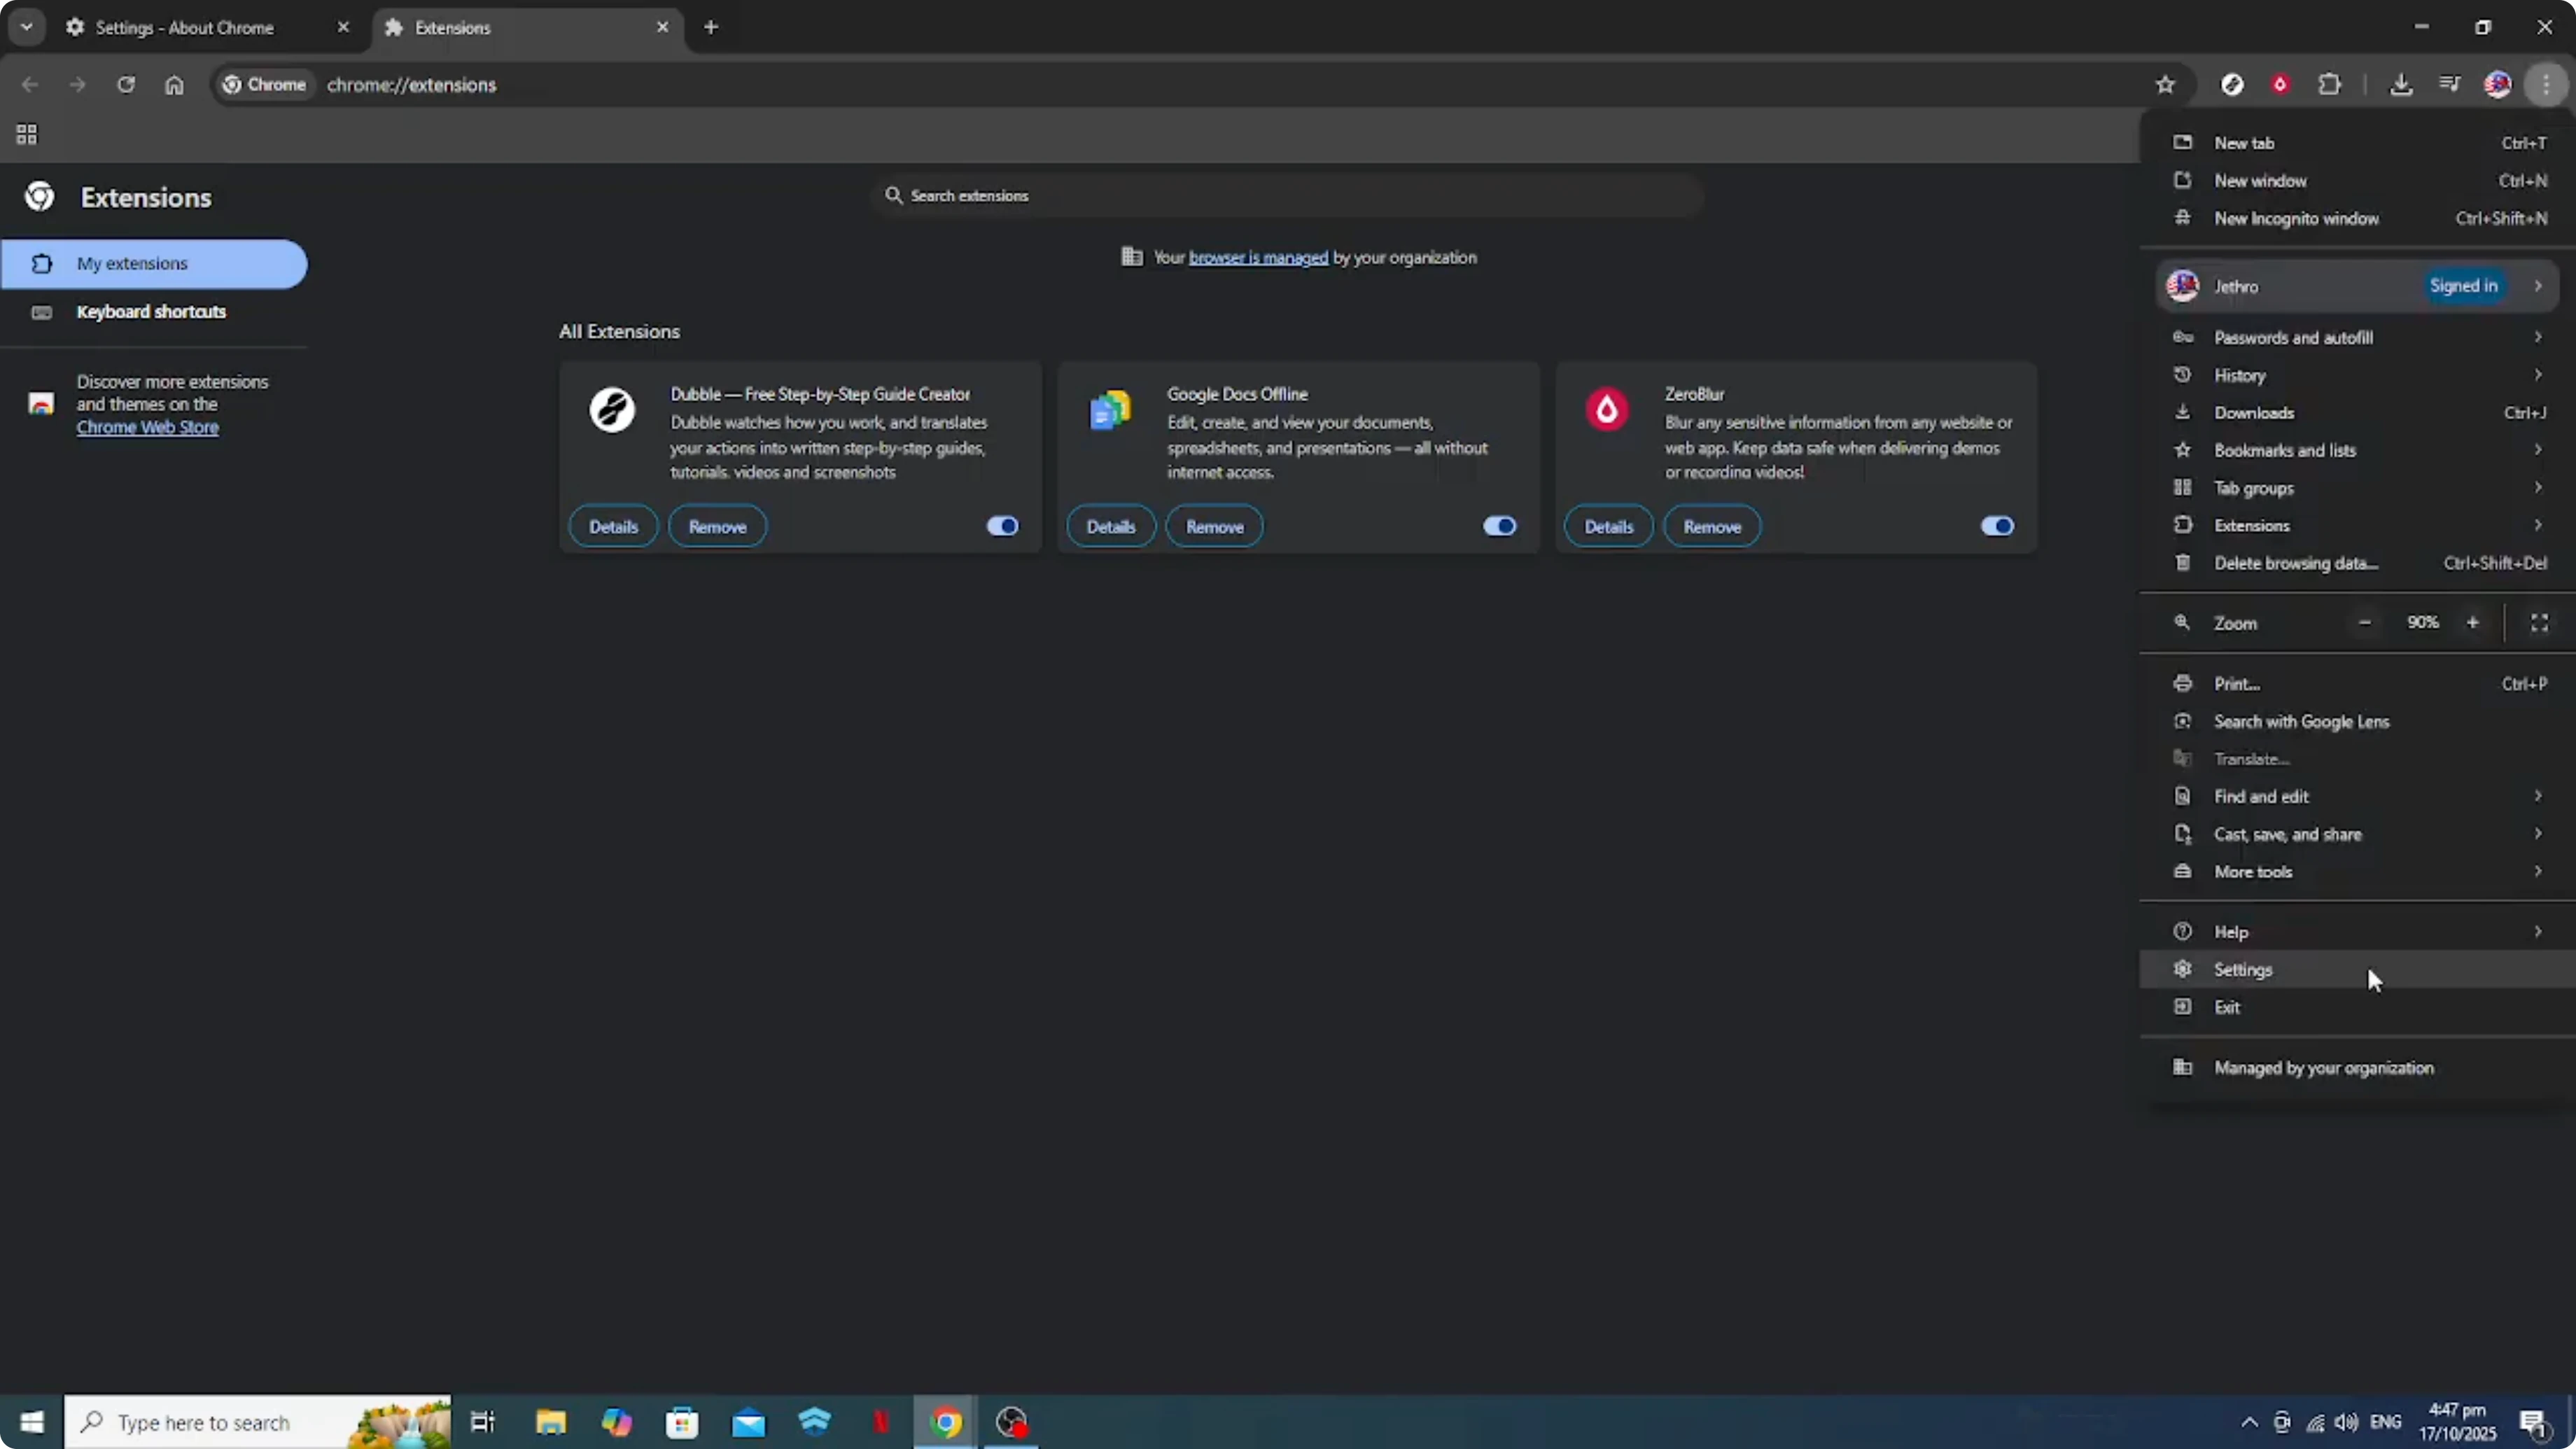
Task: Expand the Find and edit submenu
Action: (x=2358, y=797)
